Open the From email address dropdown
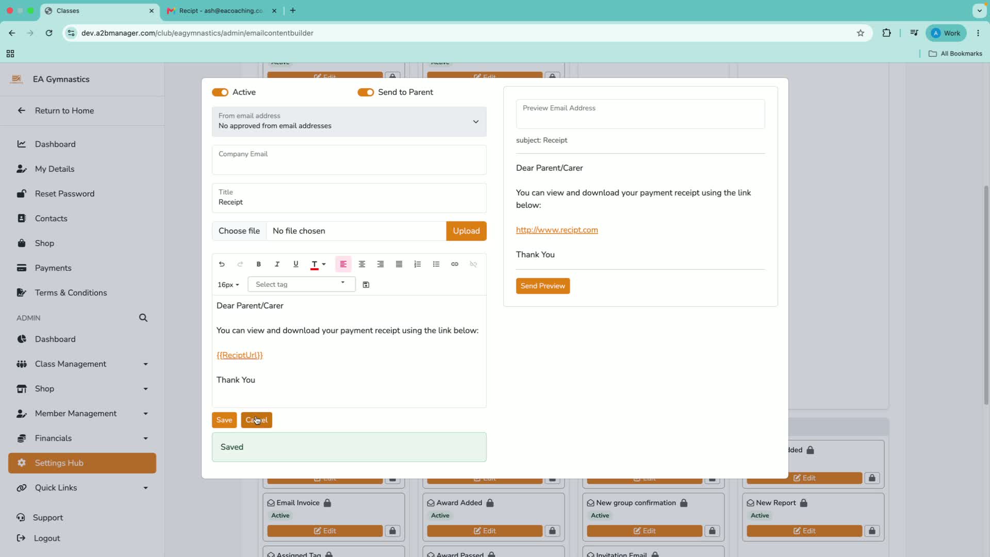This screenshot has width=990, height=557. coord(349,122)
